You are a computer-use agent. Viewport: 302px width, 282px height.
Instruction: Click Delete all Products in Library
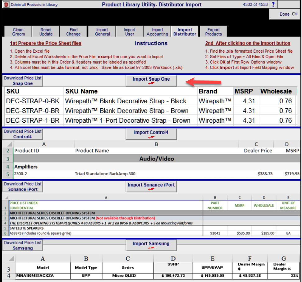coord(34,5)
